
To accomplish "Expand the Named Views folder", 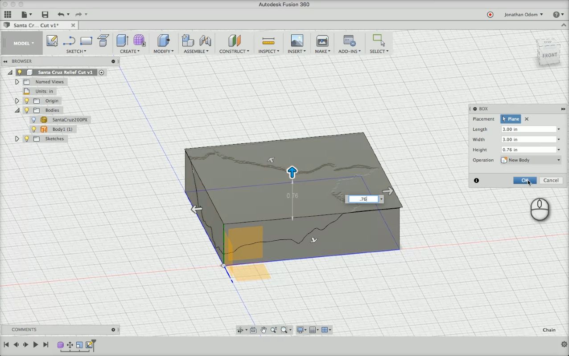I will coord(17,82).
